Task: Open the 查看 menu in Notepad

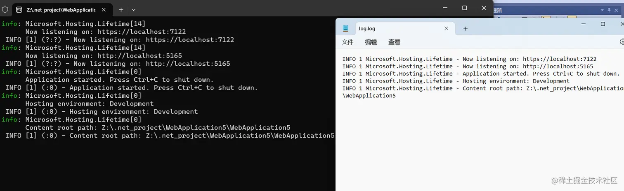Action: [x=394, y=42]
